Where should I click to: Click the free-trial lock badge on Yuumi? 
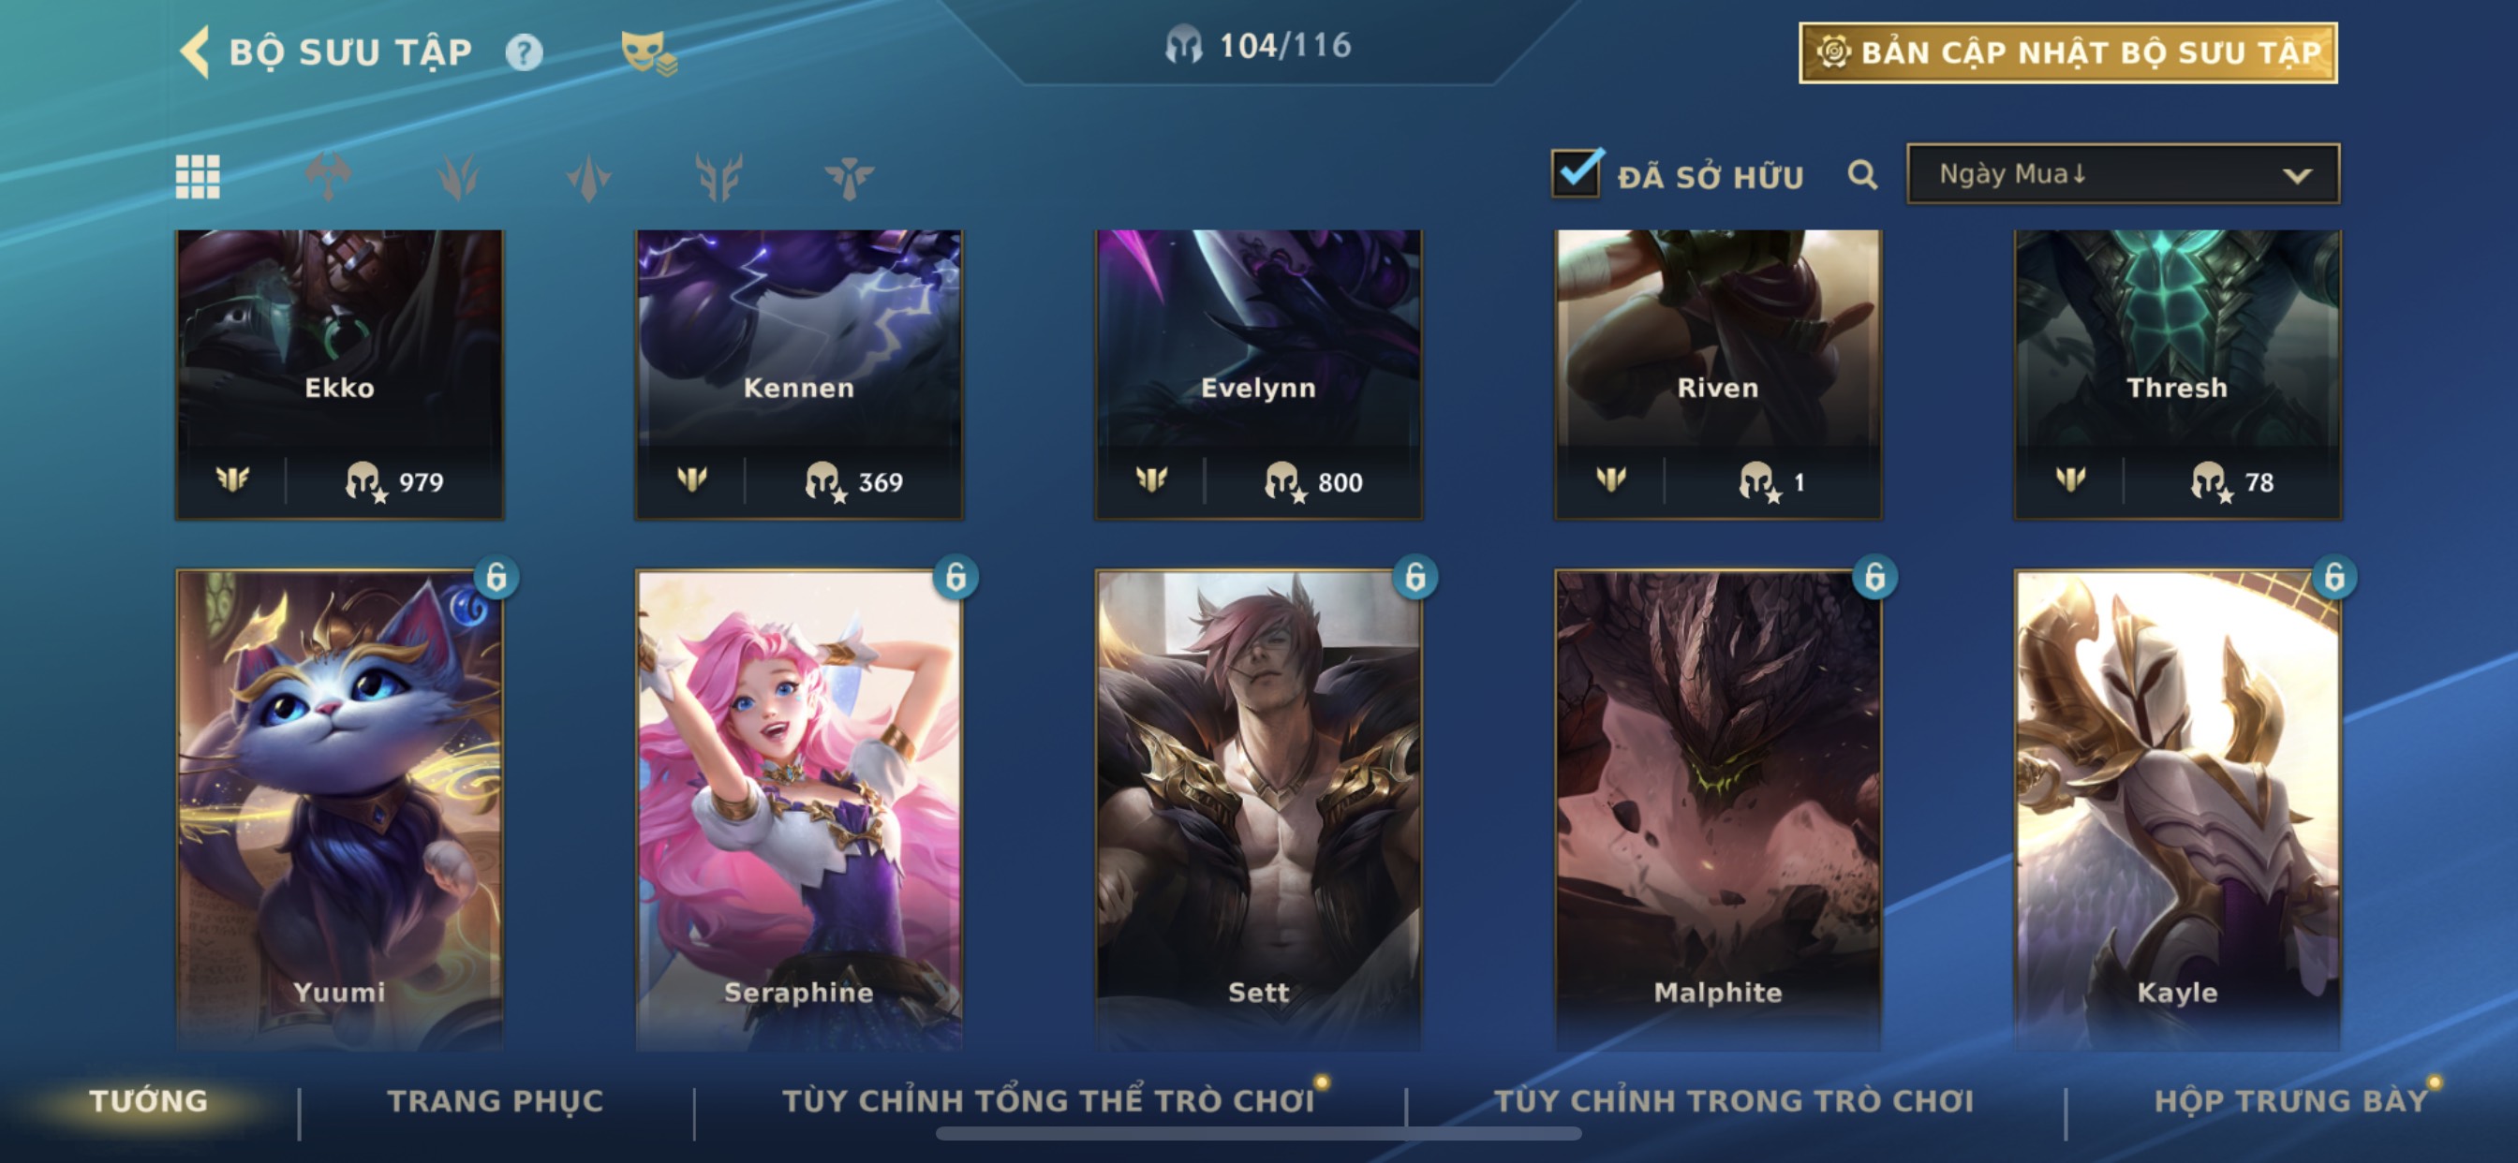click(496, 578)
